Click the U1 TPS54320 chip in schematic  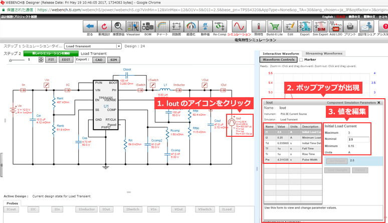(106, 105)
